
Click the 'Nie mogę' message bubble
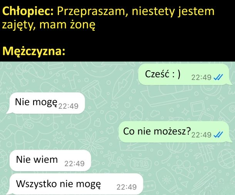tap(46, 103)
